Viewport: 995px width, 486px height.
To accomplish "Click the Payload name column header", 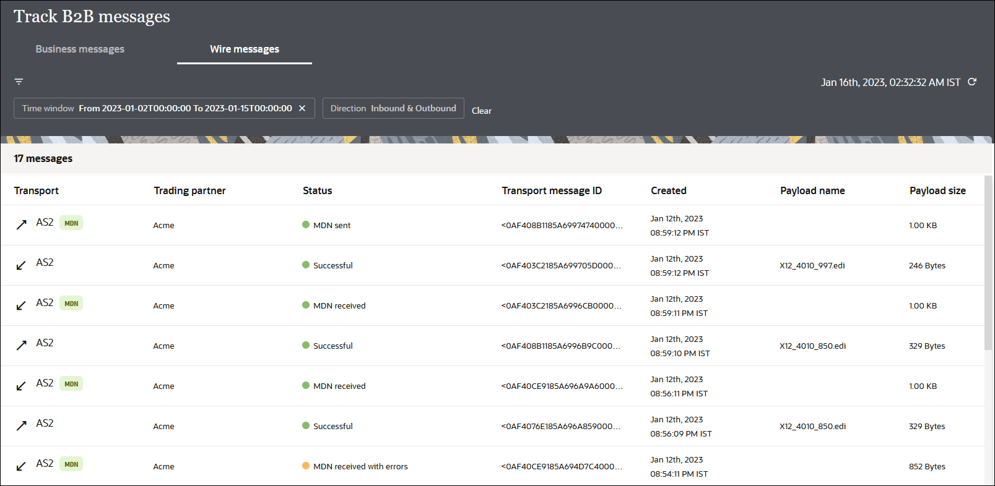I will click(x=812, y=190).
